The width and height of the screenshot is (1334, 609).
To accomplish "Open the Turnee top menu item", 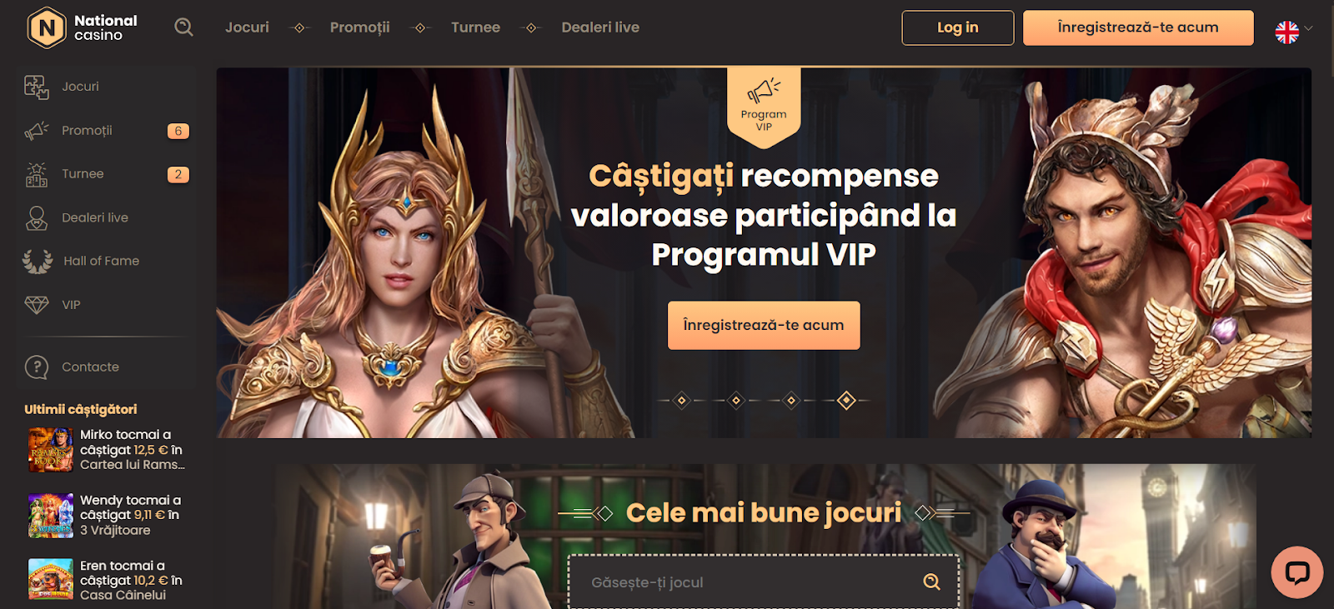I will 475,27.
